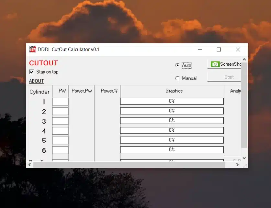The image size is (271, 208).
Task: Click the Cylinder column header
Action: tap(39, 92)
